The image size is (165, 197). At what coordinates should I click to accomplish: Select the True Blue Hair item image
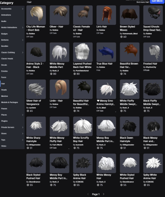106,52
